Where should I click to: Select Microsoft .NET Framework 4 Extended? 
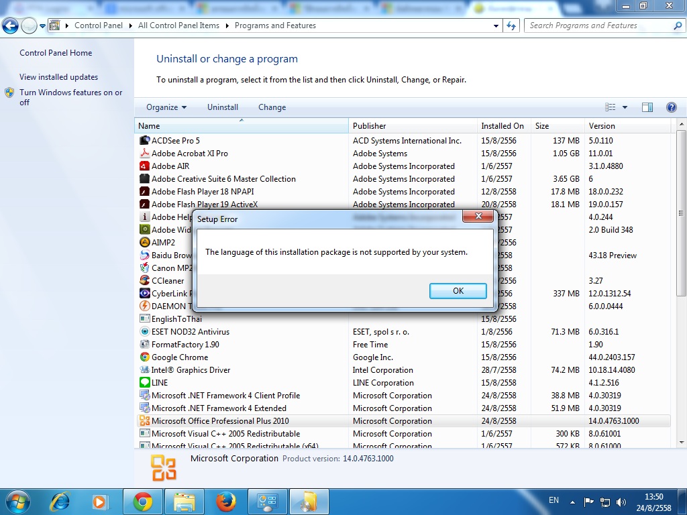(x=219, y=408)
